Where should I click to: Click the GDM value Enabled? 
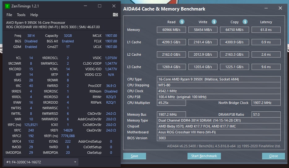pyautogui.click(x=31, y=47)
